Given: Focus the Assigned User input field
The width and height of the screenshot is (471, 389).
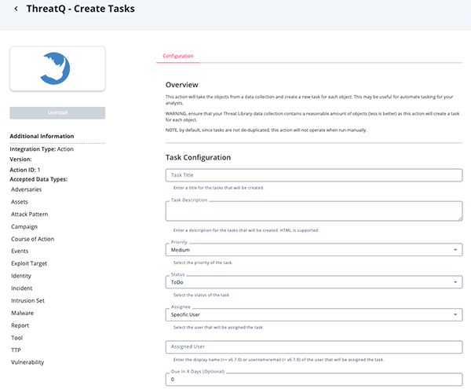Looking at the screenshot, I should coord(314,347).
